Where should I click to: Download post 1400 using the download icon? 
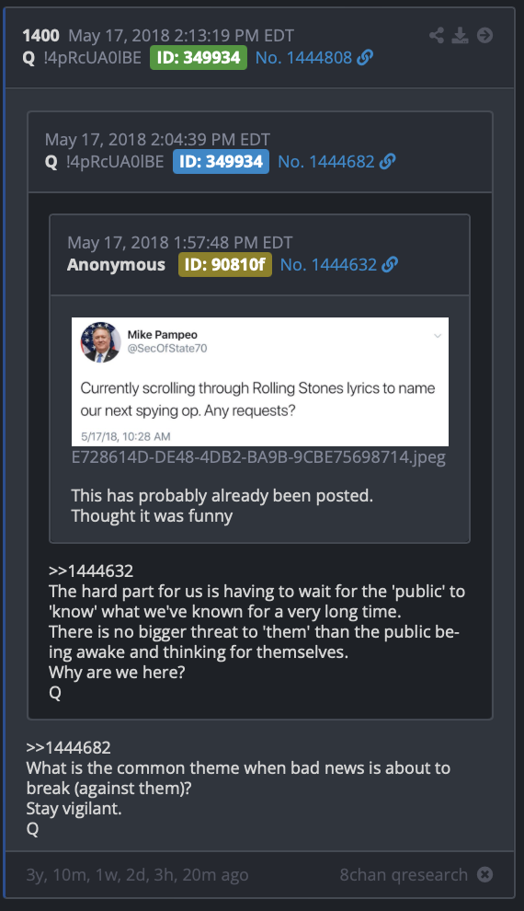point(461,36)
